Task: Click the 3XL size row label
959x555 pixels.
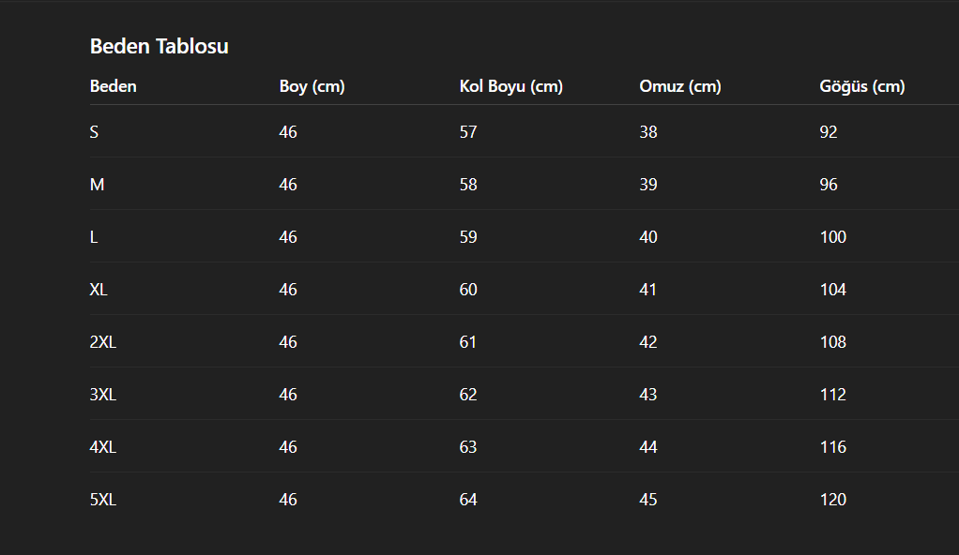Action: [103, 395]
